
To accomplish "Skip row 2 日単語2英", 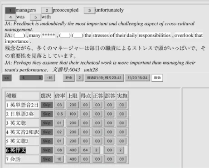I will tap(47, 114).
